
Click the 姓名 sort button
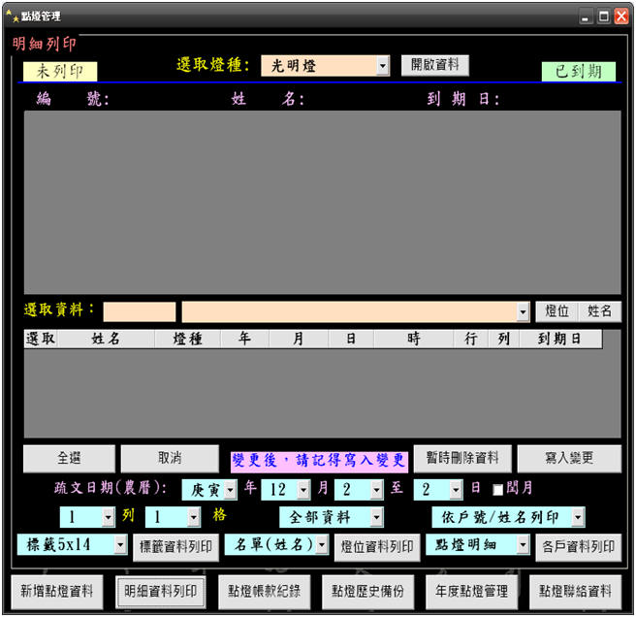[599, 311]
